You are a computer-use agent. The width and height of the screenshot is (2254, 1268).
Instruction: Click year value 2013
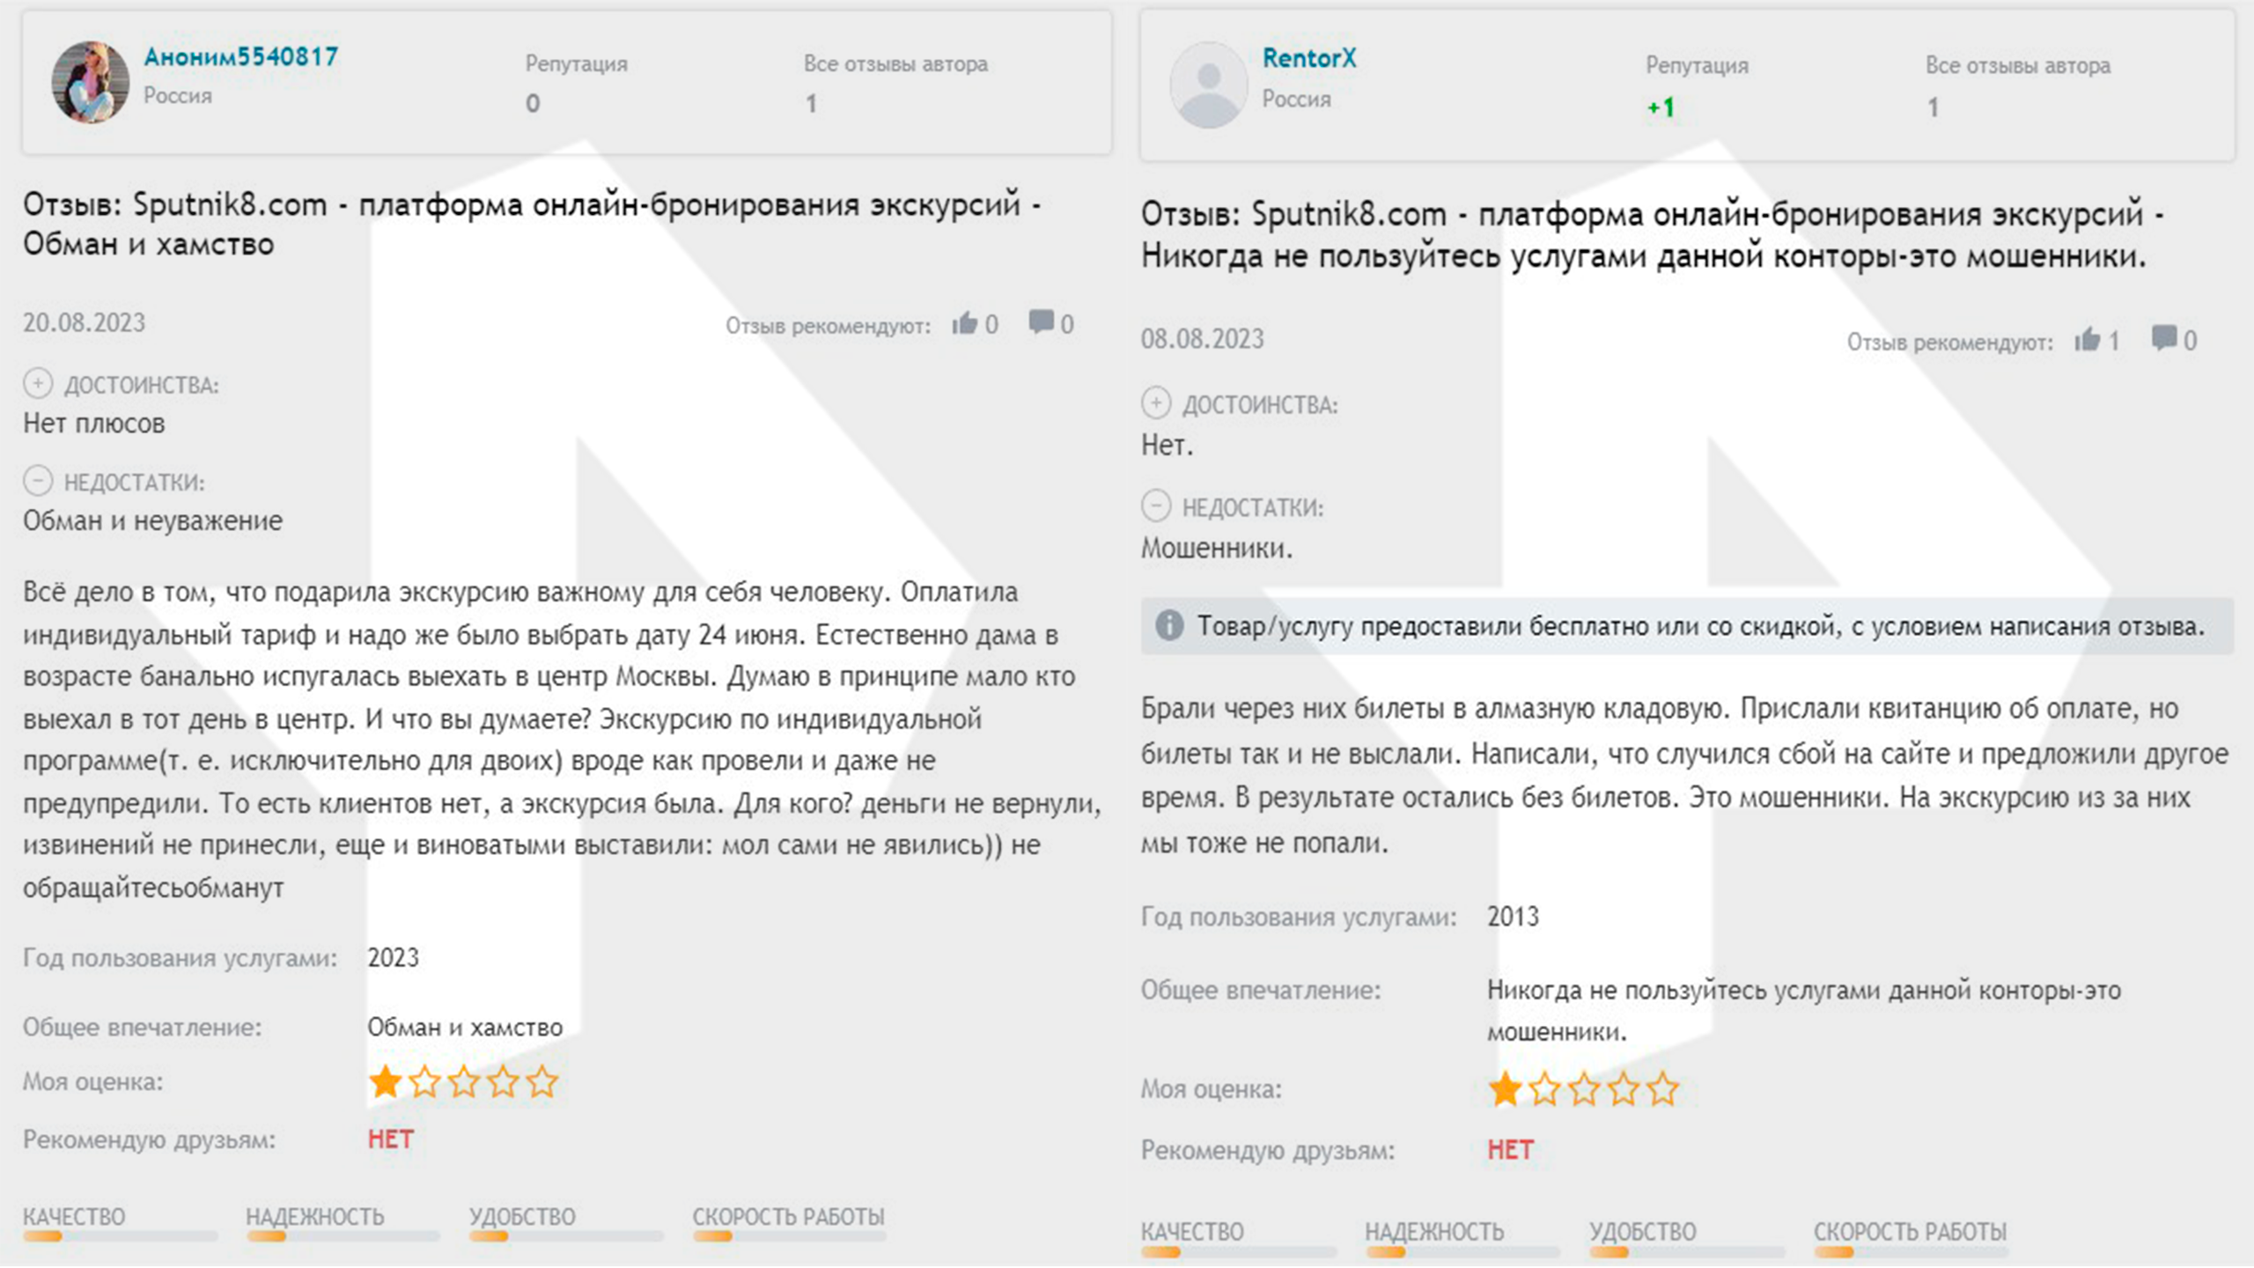(x=1513, y=917)
